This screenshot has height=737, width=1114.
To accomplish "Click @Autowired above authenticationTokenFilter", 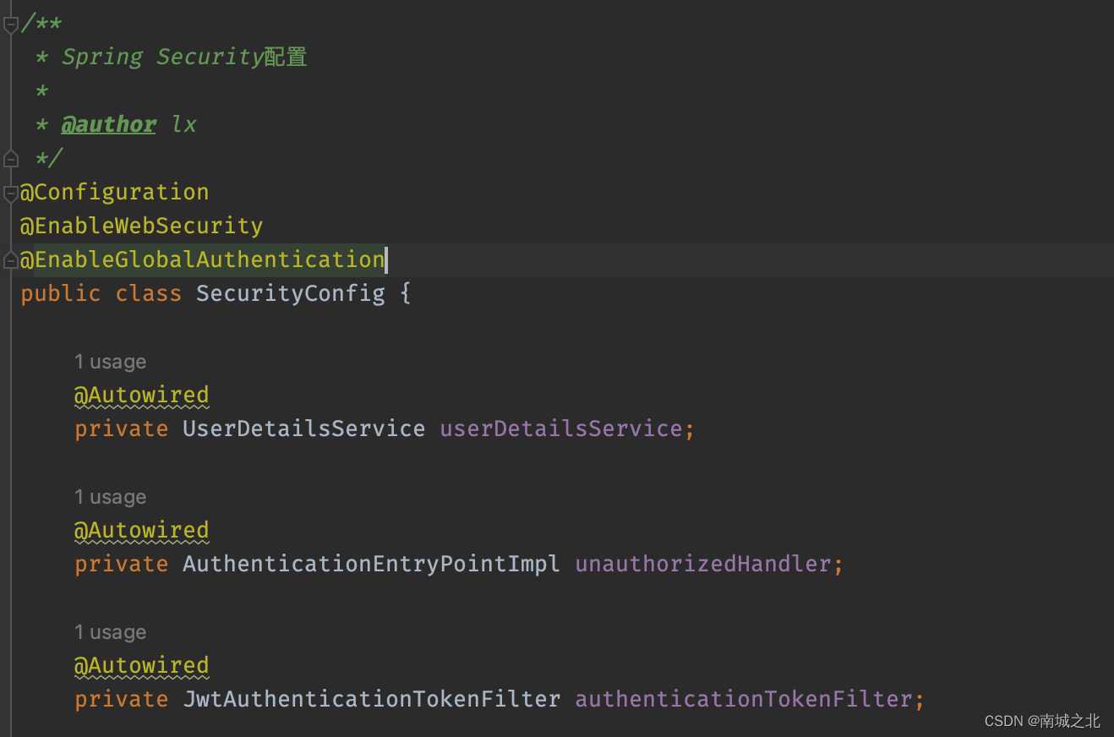I will click(141, 665).
